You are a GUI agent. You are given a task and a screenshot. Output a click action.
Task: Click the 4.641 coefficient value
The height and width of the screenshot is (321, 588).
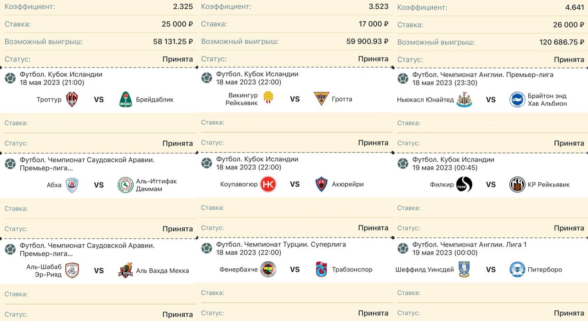pos(573,7)
